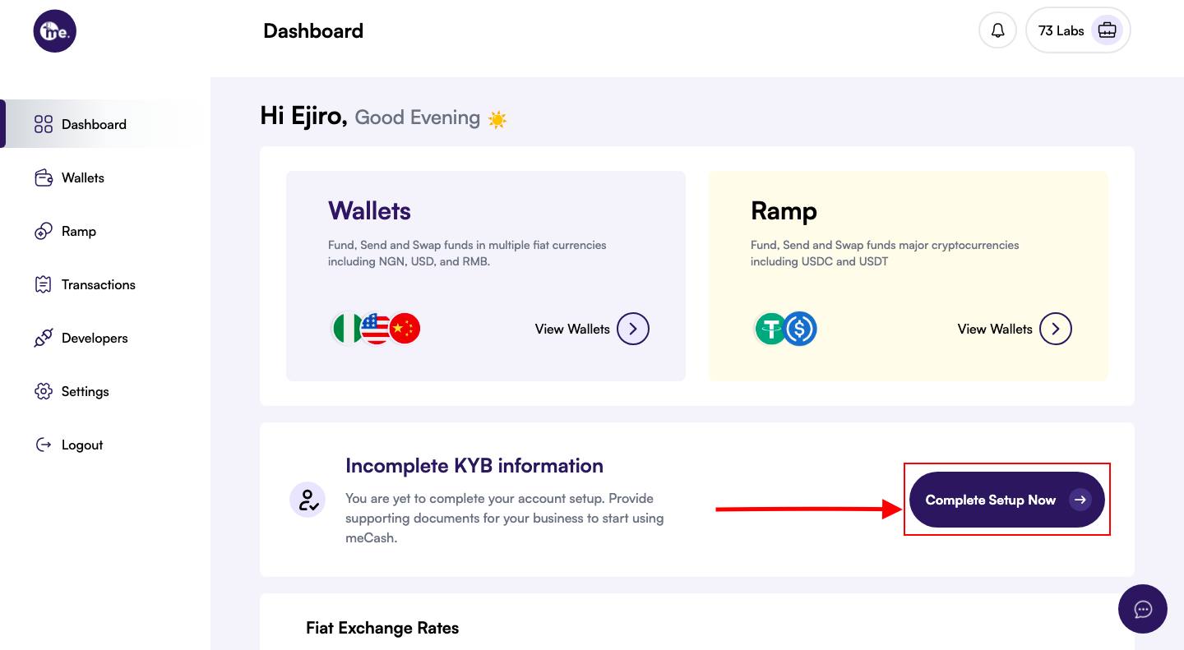Click the Nigerian flag icon
Screen dimensions: 1184x650
click(x=347, y=327)
